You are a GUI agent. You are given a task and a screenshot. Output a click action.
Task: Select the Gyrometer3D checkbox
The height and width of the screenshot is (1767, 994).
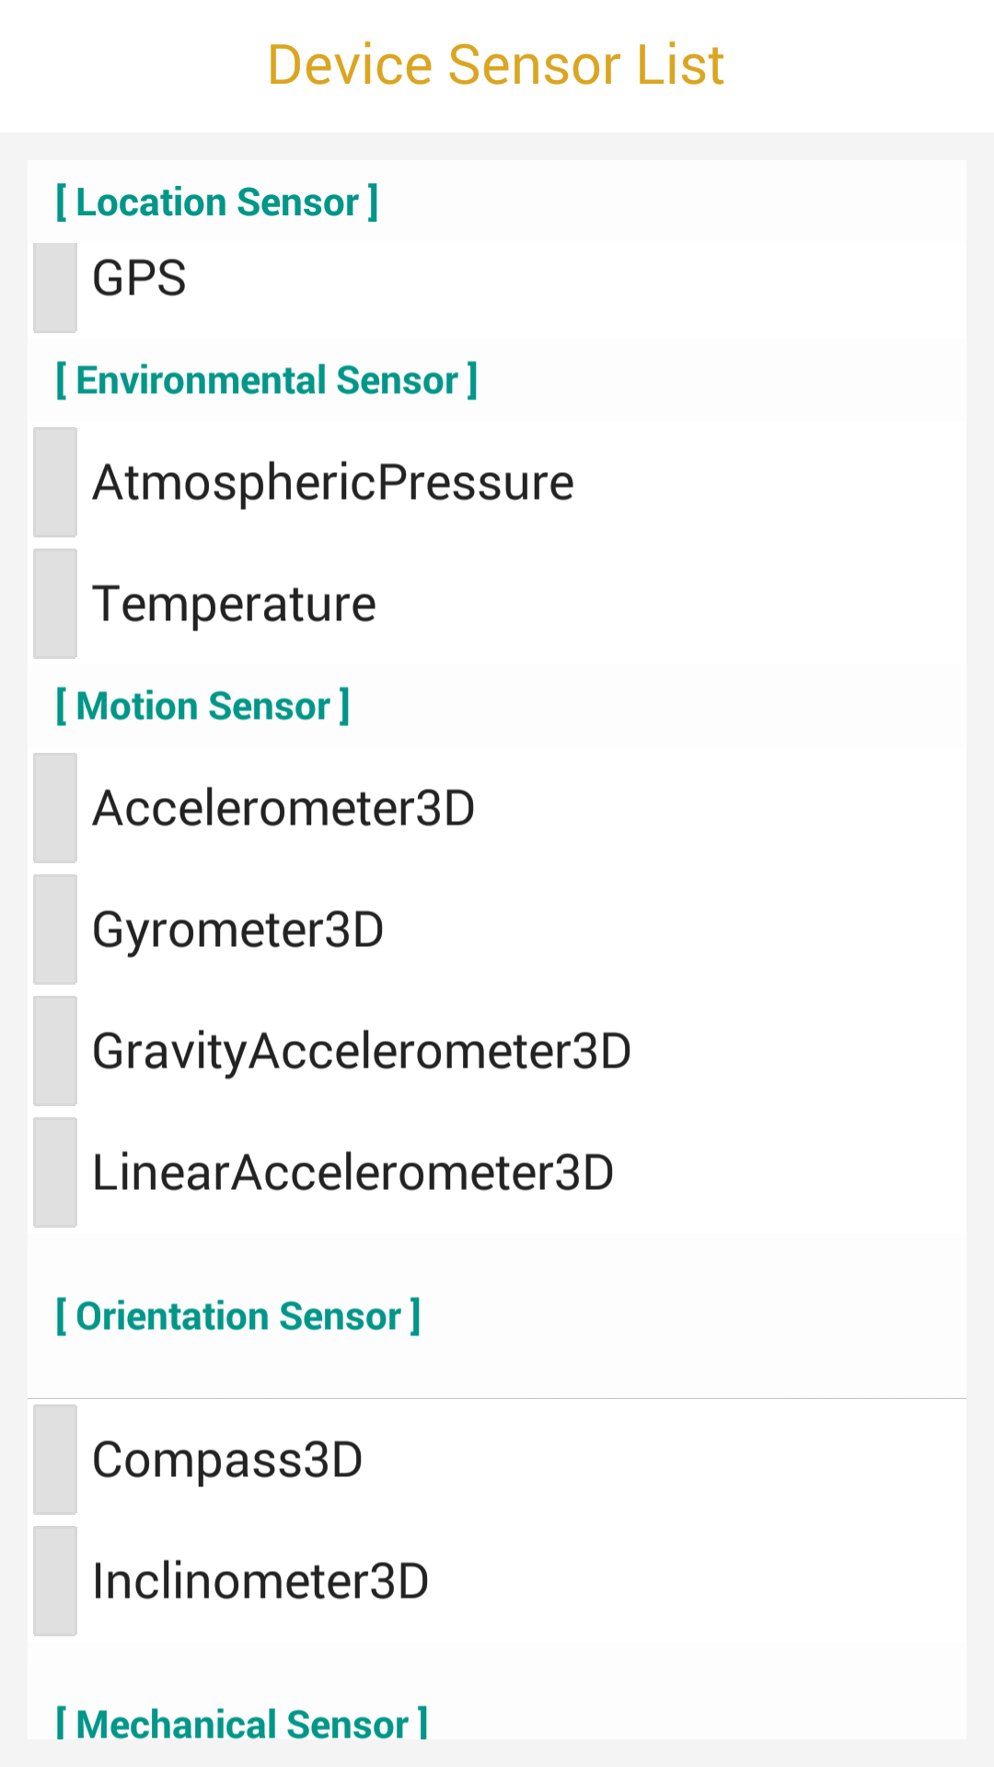pyautogui.click(x=55, y=930)
